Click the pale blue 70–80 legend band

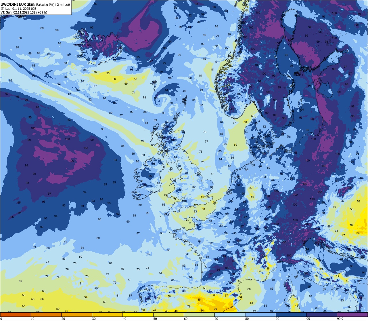click(x=230, y=315)
